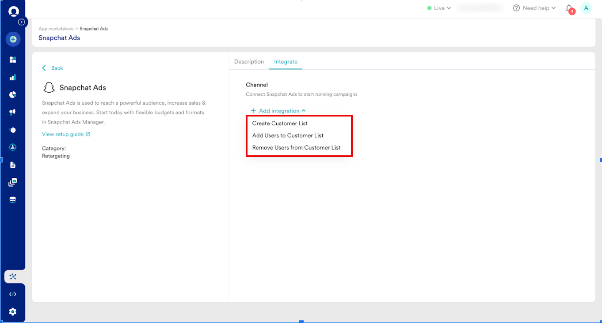The height and width of the screenshot is (323, 602).
Task: Open the database stack icon in sidebar
Action: (x=13, y=200)
